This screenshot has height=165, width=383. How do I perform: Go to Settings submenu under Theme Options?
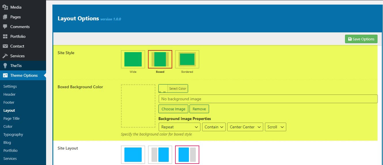tap(10, 86)
